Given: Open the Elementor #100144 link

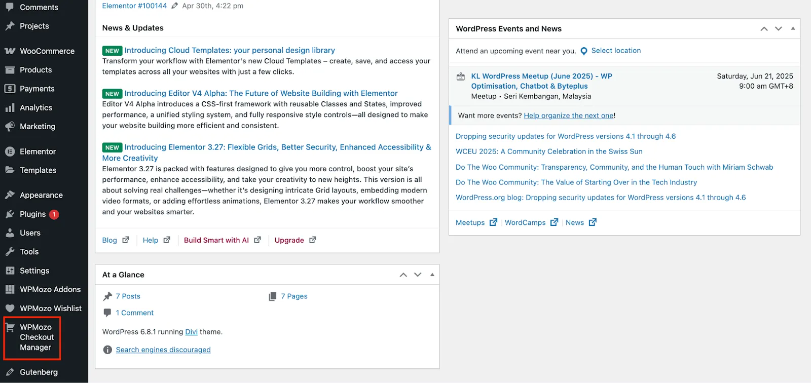Looking at the screenshot, I should [x=134, y=6].
